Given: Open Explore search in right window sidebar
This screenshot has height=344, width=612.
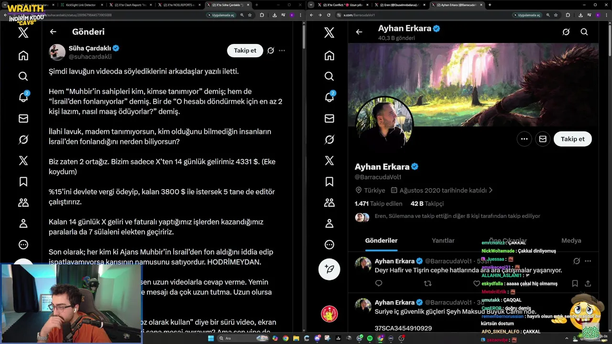Looking at the screenshot, I should coord(329,76).
